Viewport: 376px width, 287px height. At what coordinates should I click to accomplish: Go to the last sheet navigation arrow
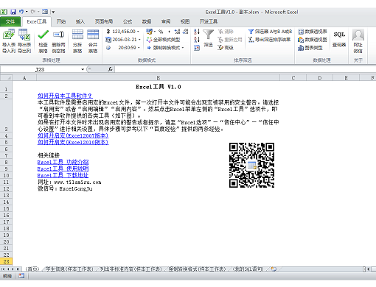(x=18, y=269)
